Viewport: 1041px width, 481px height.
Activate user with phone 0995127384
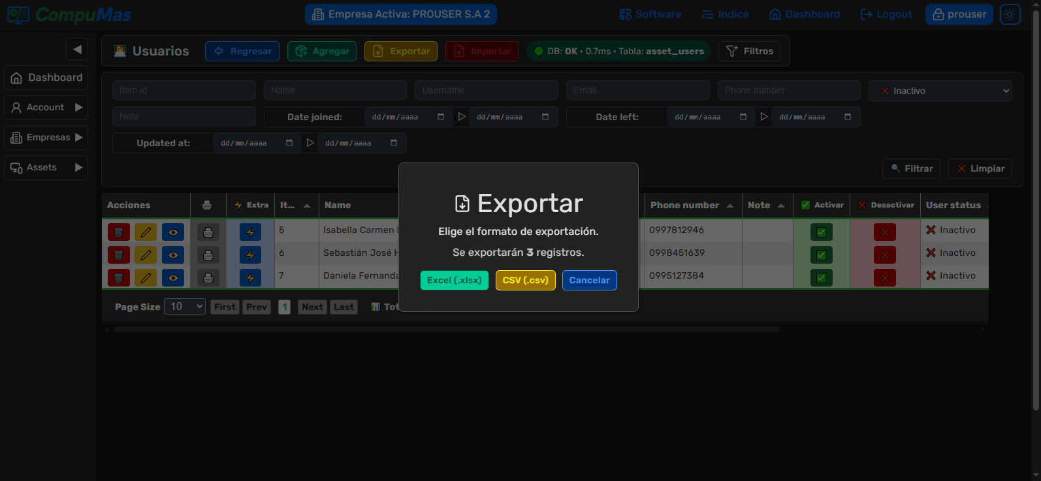click(x=821, y=277)
